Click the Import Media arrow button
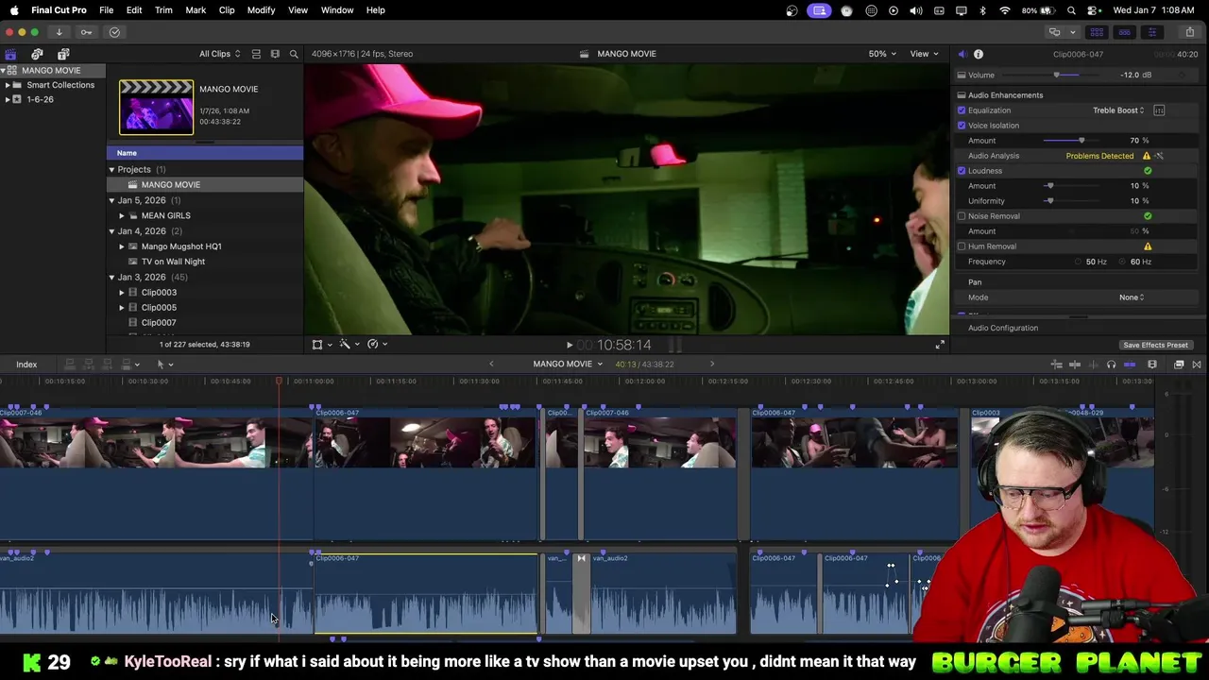The height and width of the screenshot is (680, 1209). 59,32
